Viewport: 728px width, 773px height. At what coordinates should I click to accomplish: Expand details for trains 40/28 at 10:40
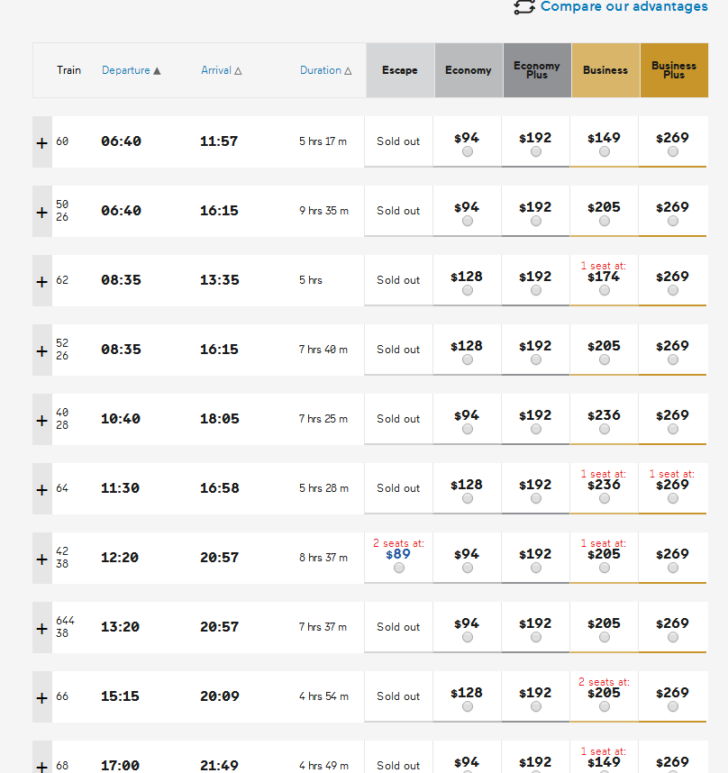(x=41, y=420)
